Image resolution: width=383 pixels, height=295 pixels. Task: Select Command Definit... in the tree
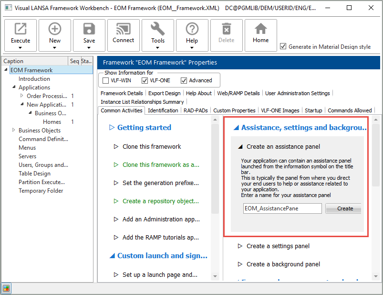(x=43, y=139)
